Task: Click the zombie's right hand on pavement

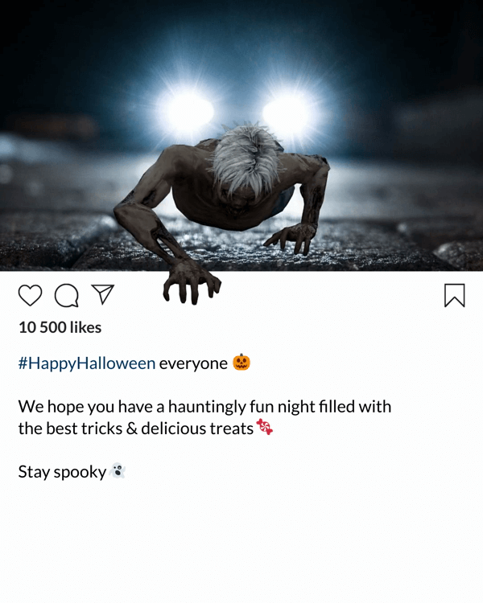Action: point(291,239)
